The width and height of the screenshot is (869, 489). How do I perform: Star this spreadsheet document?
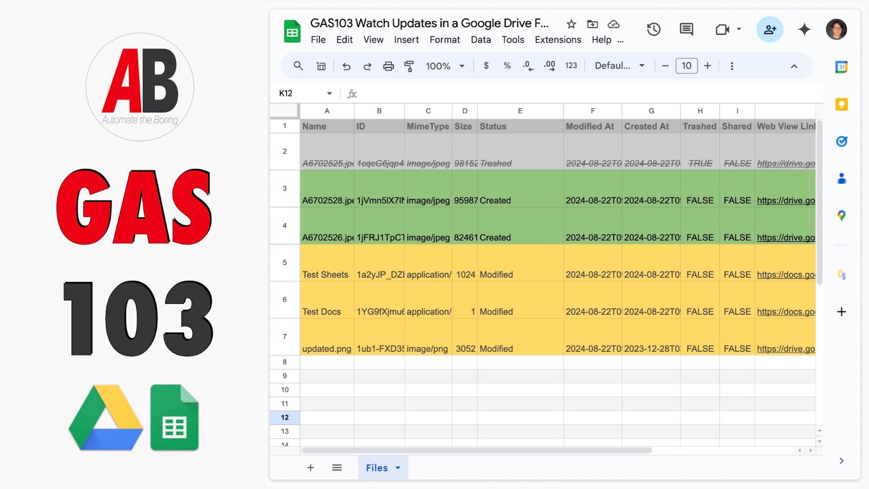[571, 24]
